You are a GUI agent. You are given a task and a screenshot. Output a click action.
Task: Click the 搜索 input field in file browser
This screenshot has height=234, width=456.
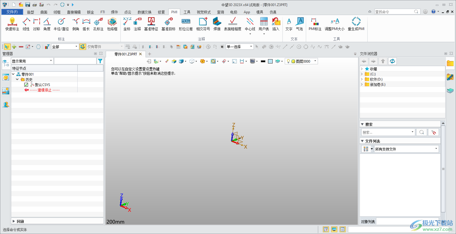pos(388,132)
